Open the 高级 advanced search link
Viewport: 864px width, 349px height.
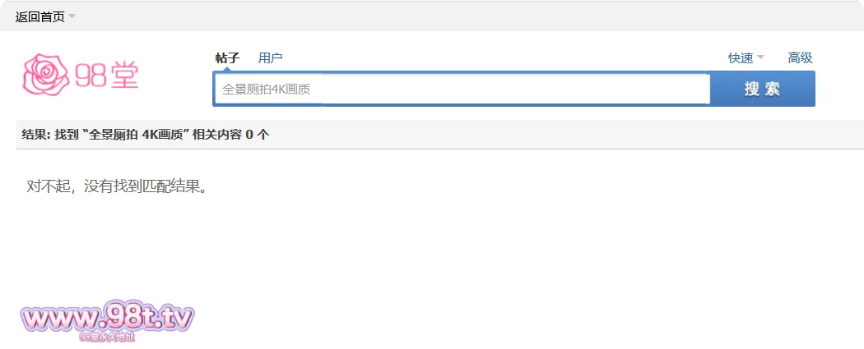click(800, 57)
